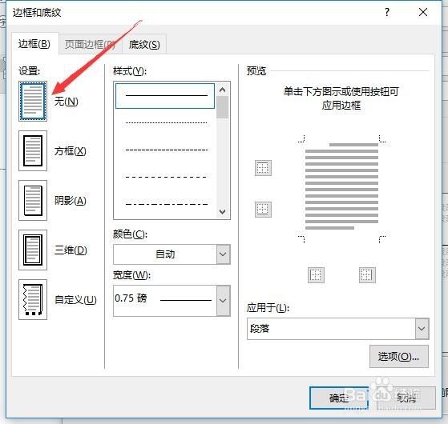This screenshot has height=424, width=448.
Task: Click the 确定 OK button
Action: pyautogui.click(x=339, y=398)
